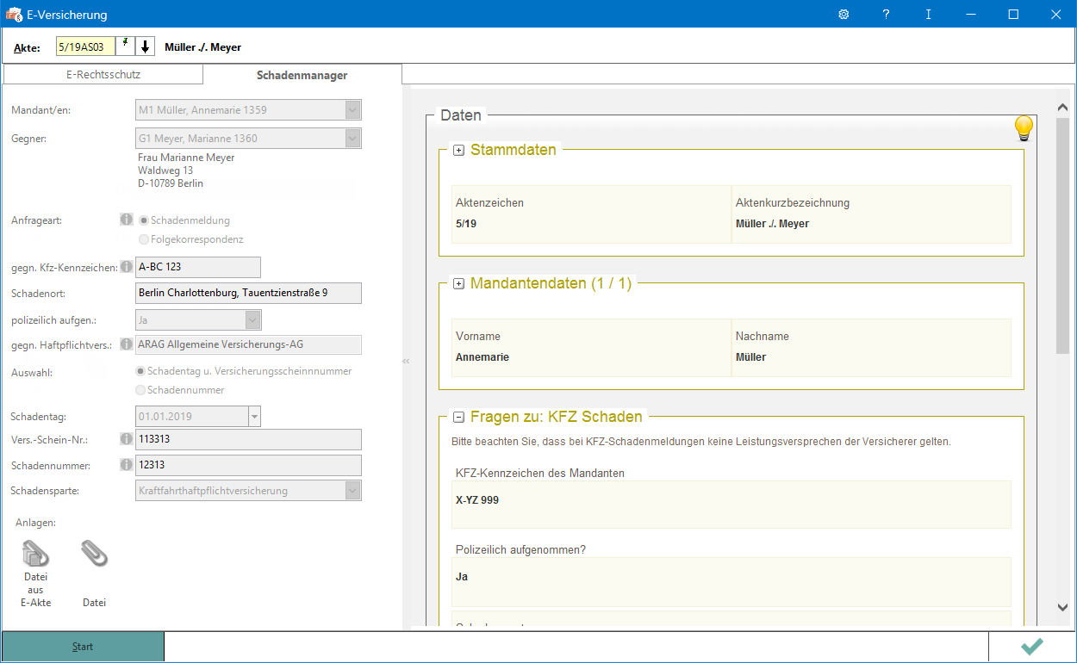Screen dimensions: 1077x663
Task: Choose the Schadennummer radio option
Action: click(141, 390)
